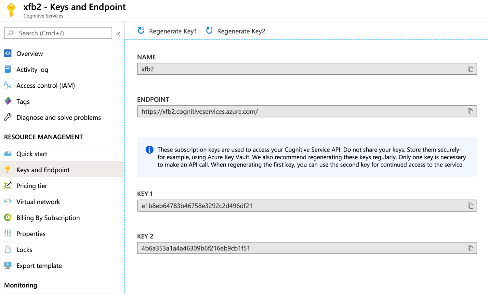Focus the Search (Cmd+/) field
The image size is (488, 294).
[58, 33]
